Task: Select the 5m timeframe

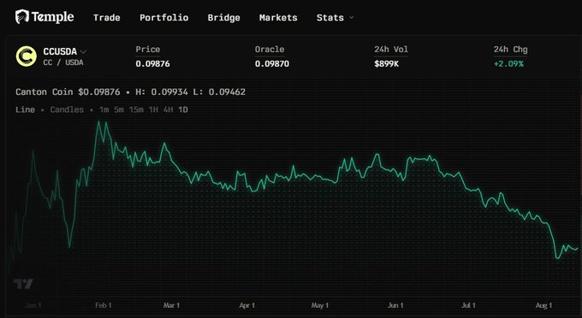Action: [x=119, y=109]
